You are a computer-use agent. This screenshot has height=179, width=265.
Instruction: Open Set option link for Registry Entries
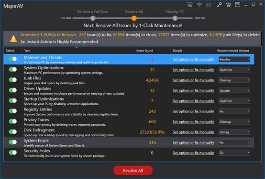coord(193,111)
